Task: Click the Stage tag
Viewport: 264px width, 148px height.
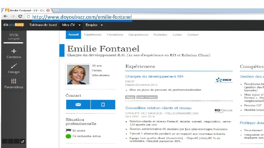Action: pyautogui.click(x=130, y=97)
